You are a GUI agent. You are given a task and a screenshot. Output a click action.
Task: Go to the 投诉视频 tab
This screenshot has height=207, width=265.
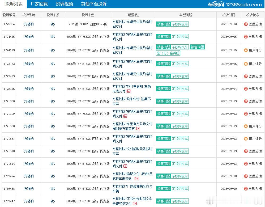64,4
